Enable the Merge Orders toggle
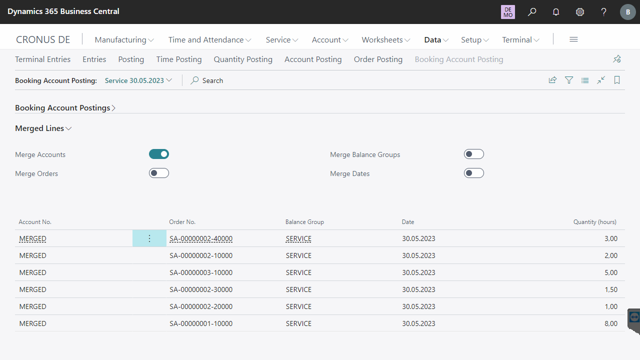 159,173
